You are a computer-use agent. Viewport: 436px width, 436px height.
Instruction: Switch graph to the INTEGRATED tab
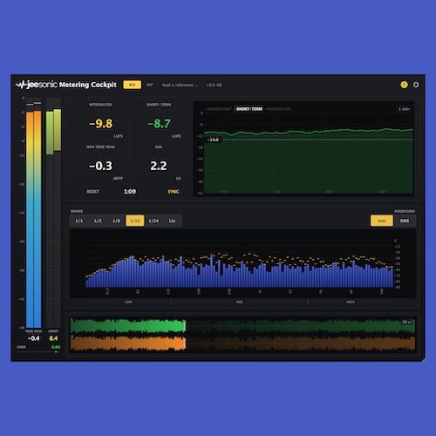(x=279, y=109)
